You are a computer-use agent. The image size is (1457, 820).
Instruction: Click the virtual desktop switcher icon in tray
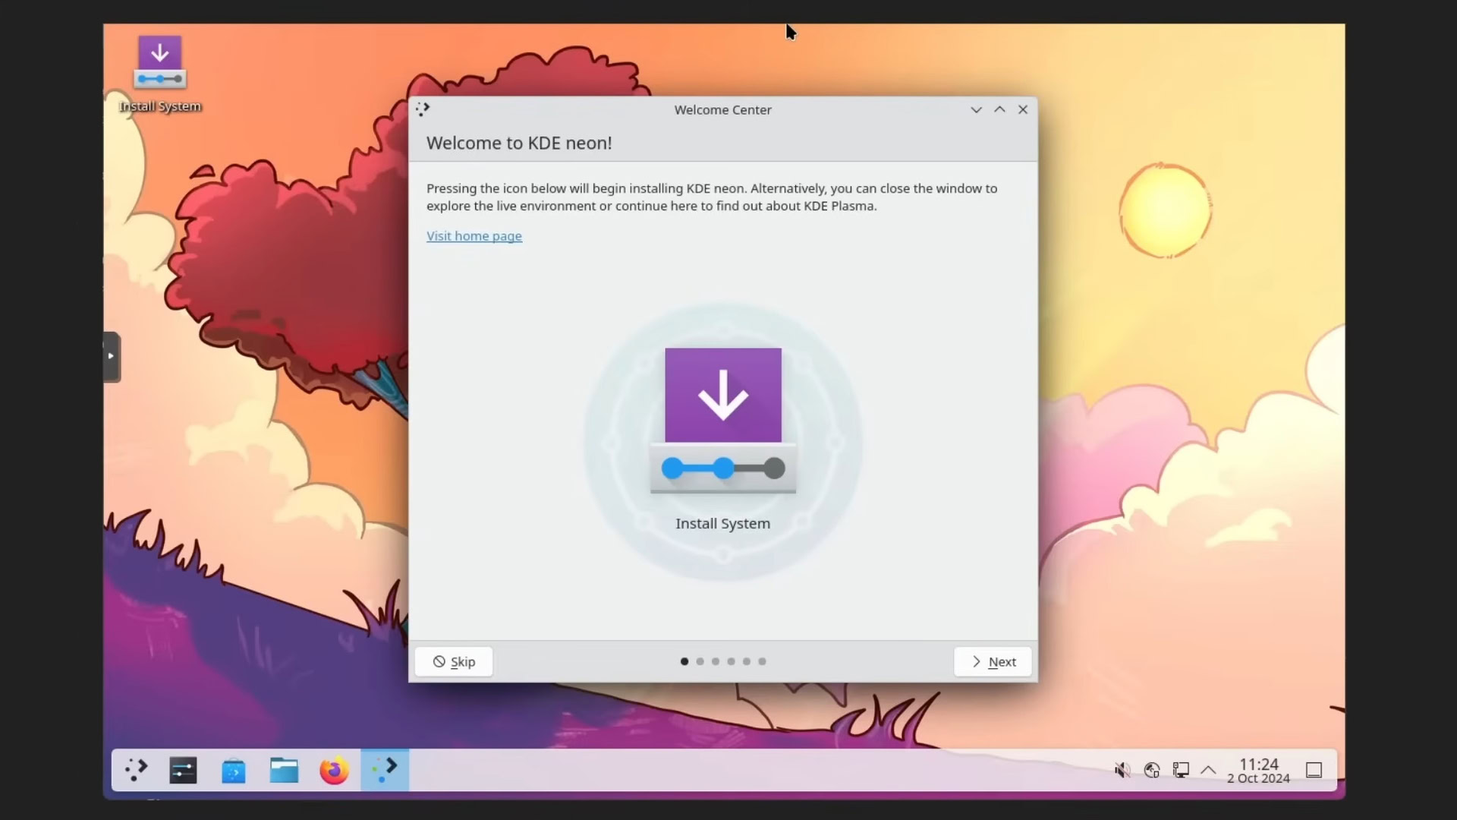pyautogui.click(x=1314, y=770)
